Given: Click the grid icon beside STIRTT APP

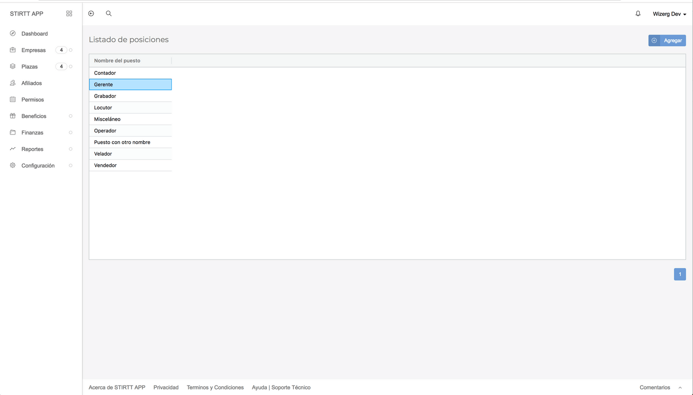Looking at the screenshot, I should [69, 13].
